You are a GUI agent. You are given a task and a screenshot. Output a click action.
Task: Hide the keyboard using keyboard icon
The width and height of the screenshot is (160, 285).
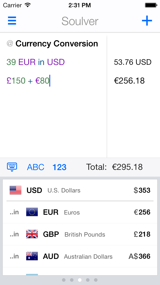pyautogui.click(x=12, y=167)
